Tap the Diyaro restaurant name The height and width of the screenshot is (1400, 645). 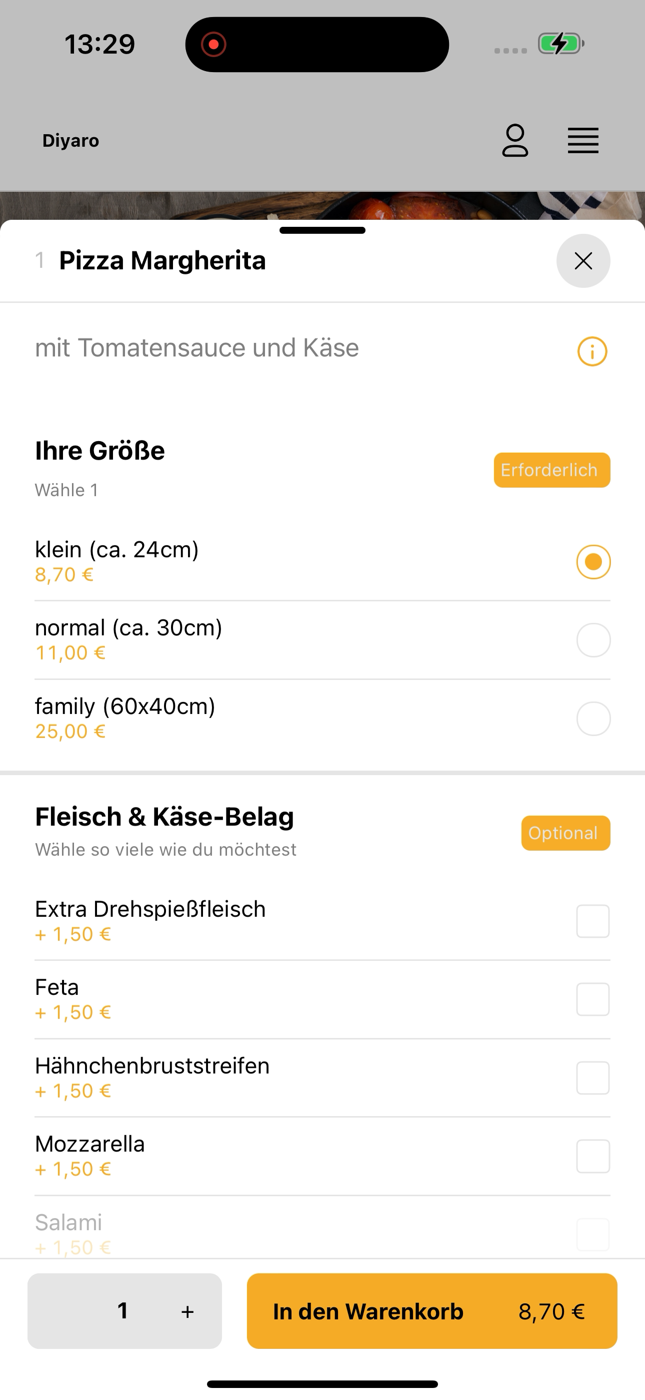[x=70, y=141]
